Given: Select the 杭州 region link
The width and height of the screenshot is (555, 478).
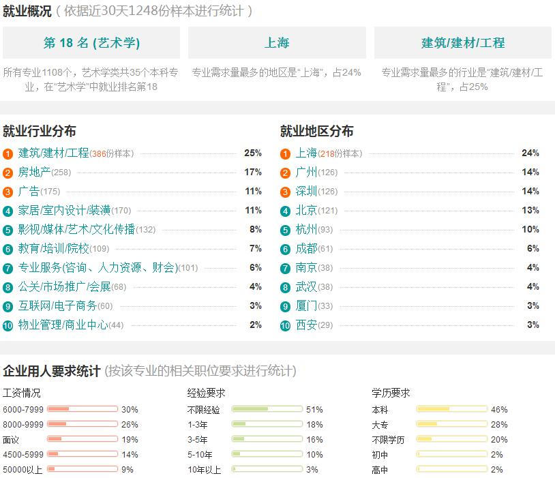Looking at the screenshot, I should [x=307, y=229].
